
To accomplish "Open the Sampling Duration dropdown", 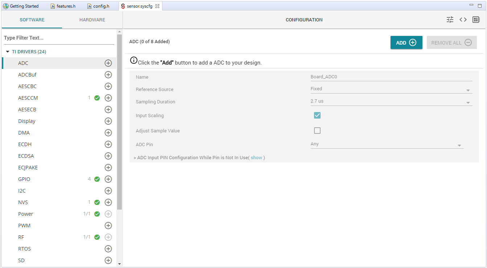I will 391,102.
